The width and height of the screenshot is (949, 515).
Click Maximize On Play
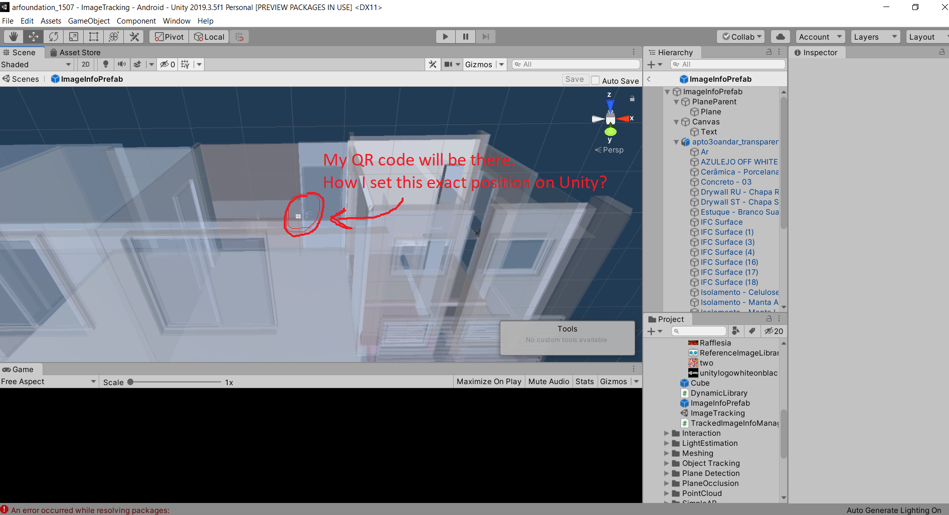click(488, 381)
